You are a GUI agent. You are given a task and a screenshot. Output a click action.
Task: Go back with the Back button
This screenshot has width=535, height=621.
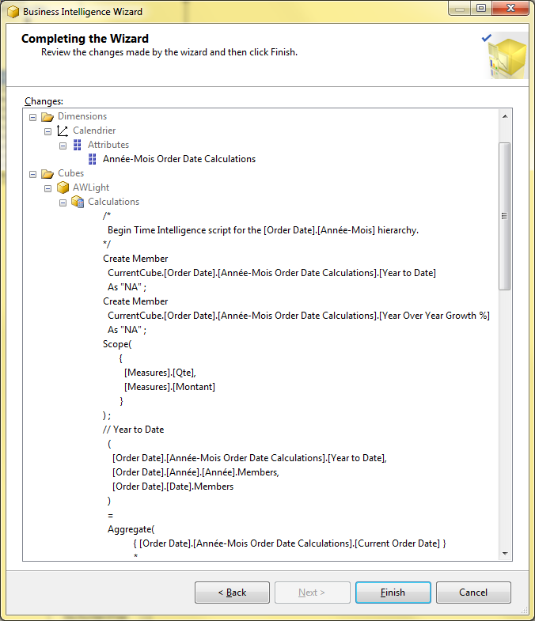tap(232, 593)
